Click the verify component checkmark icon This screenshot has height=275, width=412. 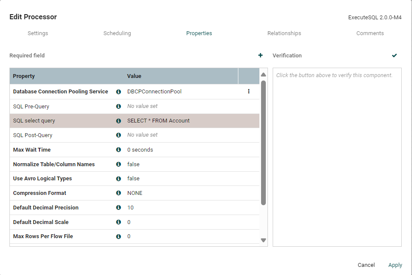click(x=394, y=55)
